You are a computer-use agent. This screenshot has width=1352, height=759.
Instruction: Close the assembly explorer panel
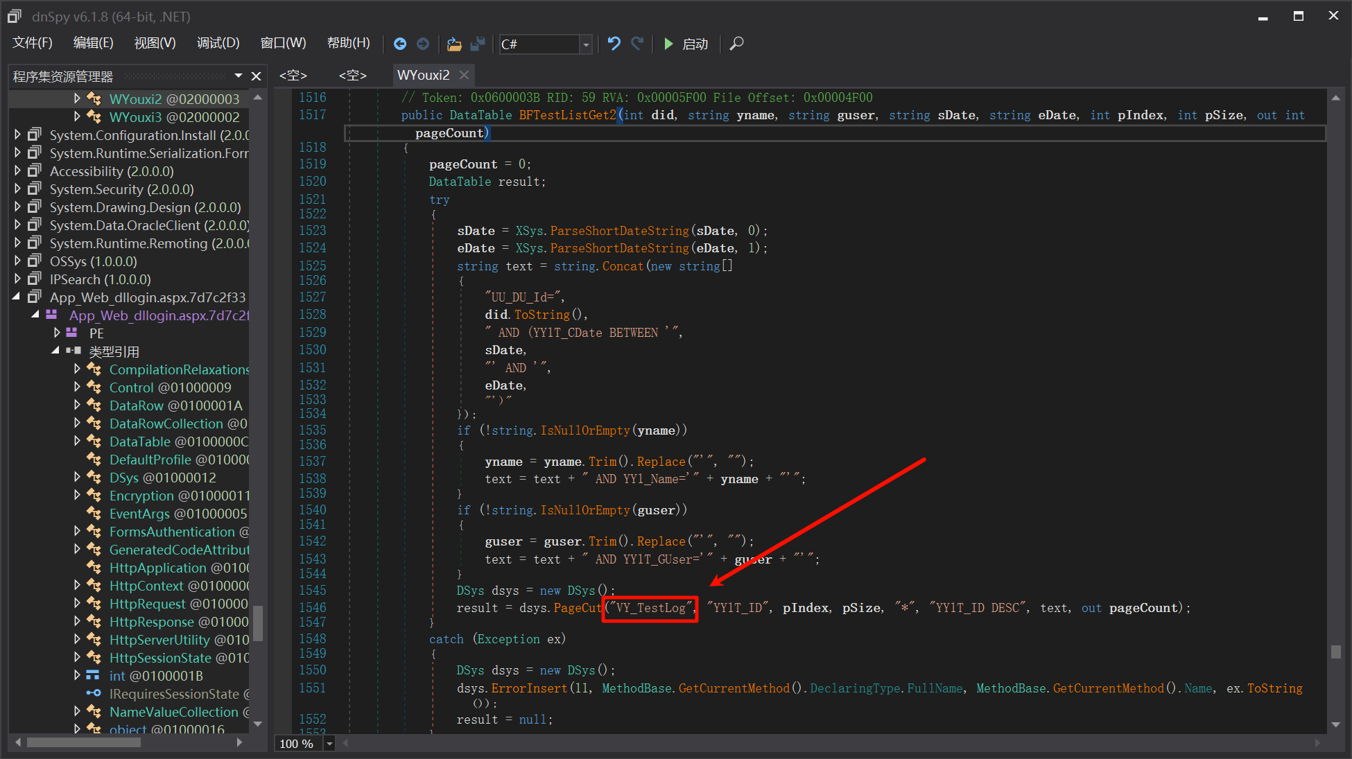coord(256,76)
